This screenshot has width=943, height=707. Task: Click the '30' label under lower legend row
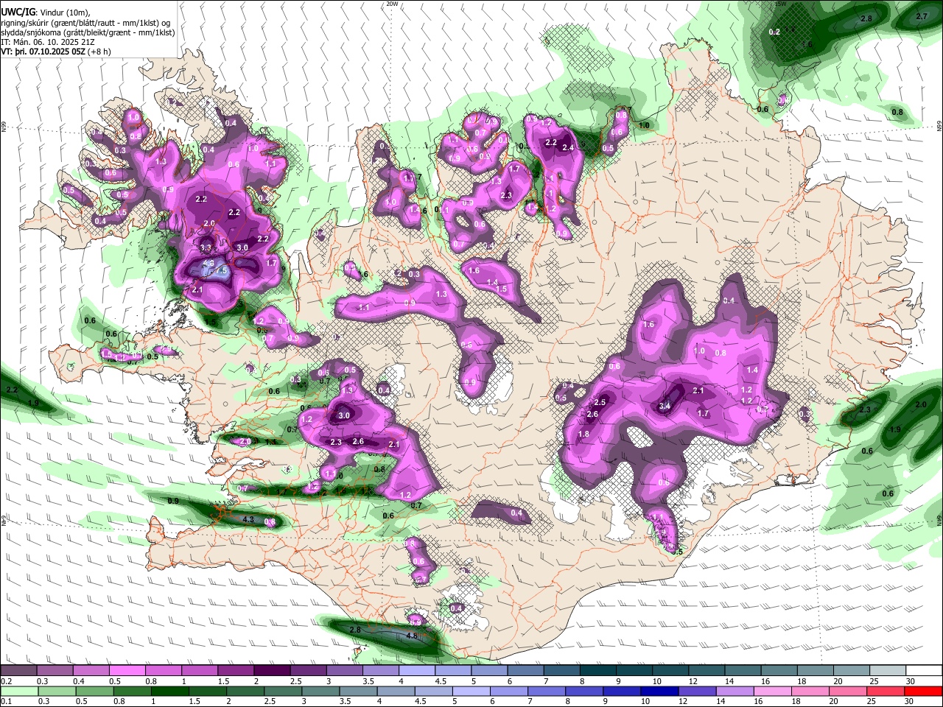pyautogui.click(x=911, y=702)
